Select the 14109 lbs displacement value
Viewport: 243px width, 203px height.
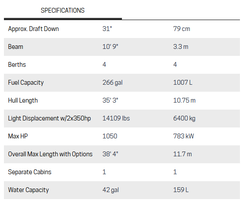pyautogui.click(x=116, y=118)
